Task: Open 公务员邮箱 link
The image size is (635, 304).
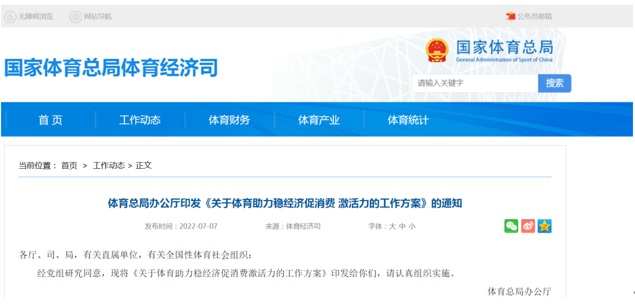Action: 534,16
